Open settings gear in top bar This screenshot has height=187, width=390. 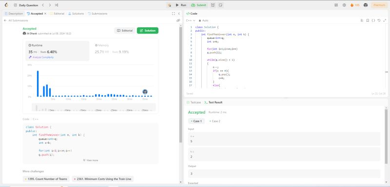pyautogui.click(x=344, y=5)
